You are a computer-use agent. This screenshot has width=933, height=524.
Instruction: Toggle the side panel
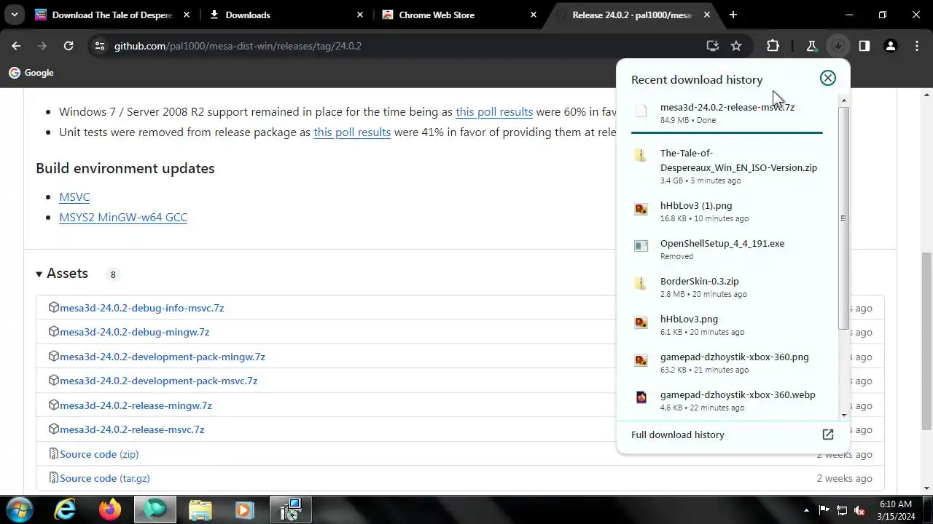tap(864, 46)
